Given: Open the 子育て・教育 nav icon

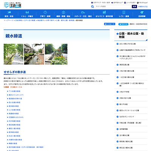Looking at the screenshot, I should tap(45, 12).
